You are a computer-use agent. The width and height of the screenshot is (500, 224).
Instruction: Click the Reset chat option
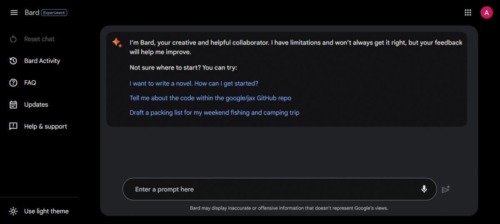39,39
